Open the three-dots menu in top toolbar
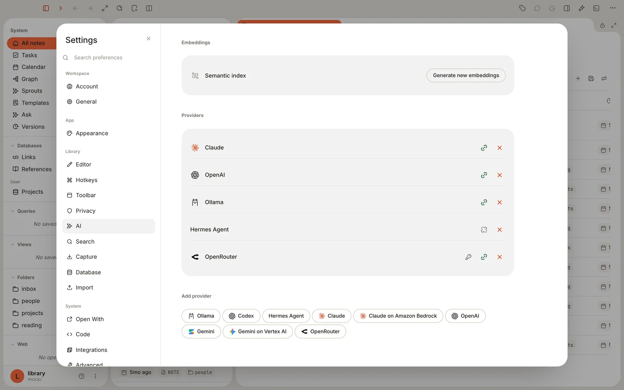624x390 pixels. coord(613,8)
